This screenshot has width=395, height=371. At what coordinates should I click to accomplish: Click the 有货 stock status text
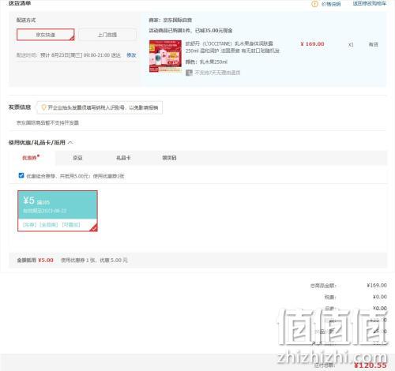point(373,44)
